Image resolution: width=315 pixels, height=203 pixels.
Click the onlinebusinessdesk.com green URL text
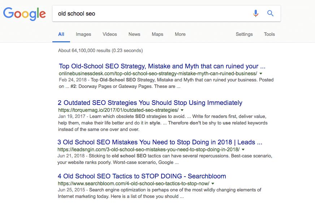coord(158,73)
